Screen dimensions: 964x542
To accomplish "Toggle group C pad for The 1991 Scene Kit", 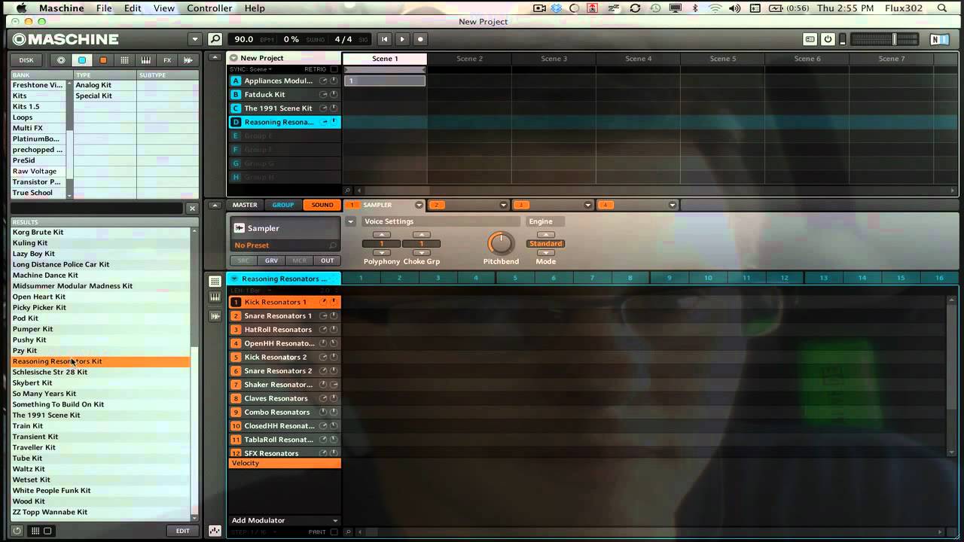I will pos(236,108).
